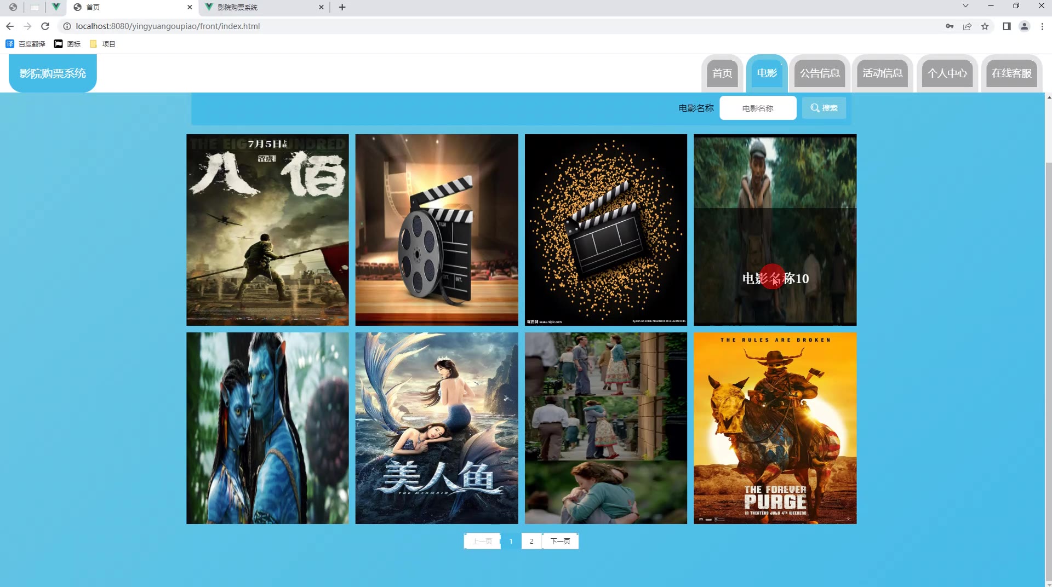Click the 搜索 search button

click(x=824, y=108)
